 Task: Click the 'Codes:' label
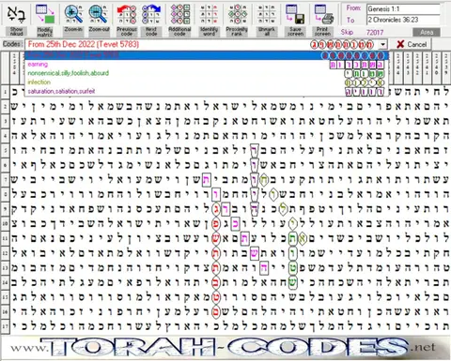point(12,44)
